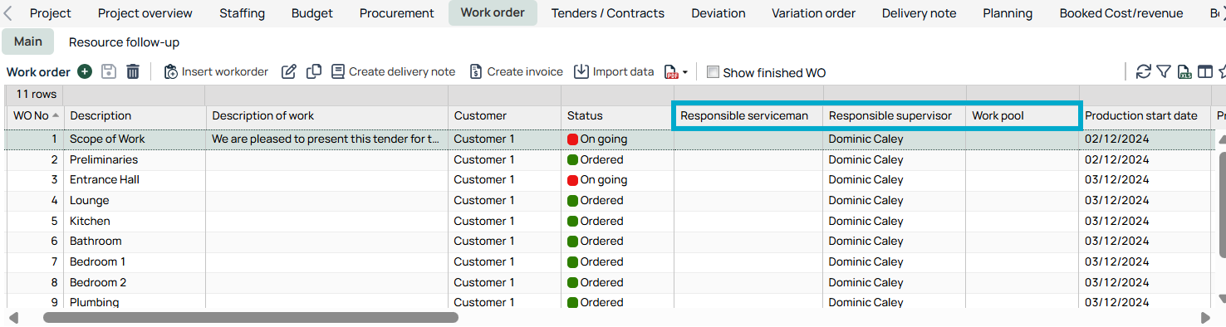Click the save diskette icon
Viewport: 1226px width, 327px height.
109,72
